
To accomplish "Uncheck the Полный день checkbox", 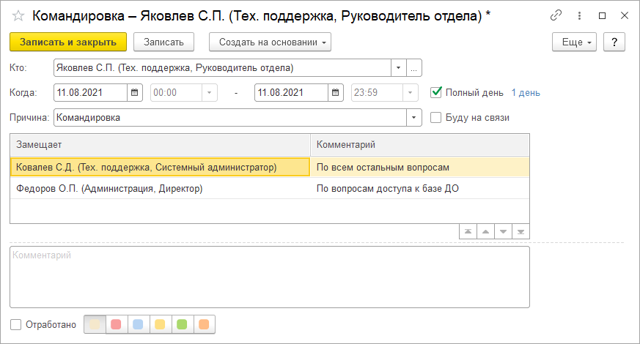I will pos(436,92).
